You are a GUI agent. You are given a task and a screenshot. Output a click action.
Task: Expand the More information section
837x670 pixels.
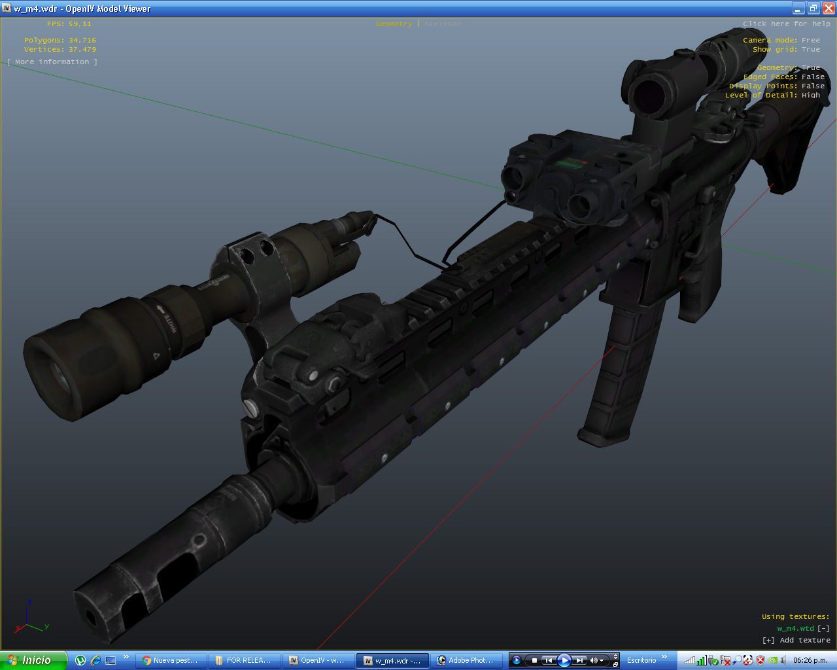pos(52,62)
